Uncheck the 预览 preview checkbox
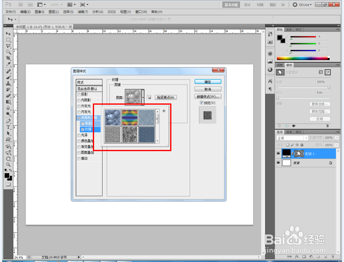 point(201,103)
